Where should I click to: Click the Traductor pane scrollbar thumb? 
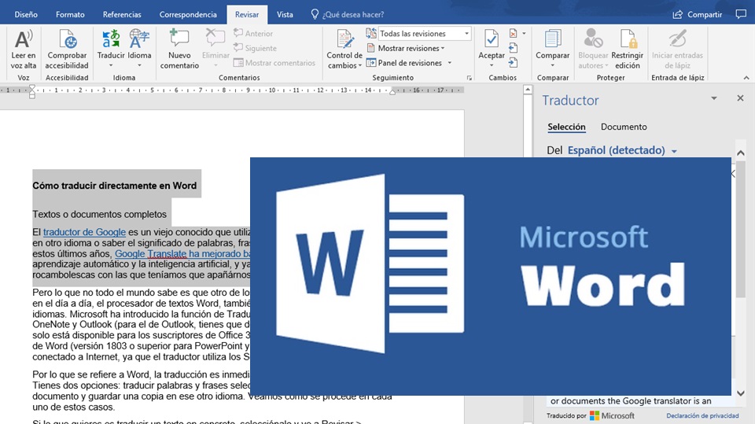click(x=741, y=229)
